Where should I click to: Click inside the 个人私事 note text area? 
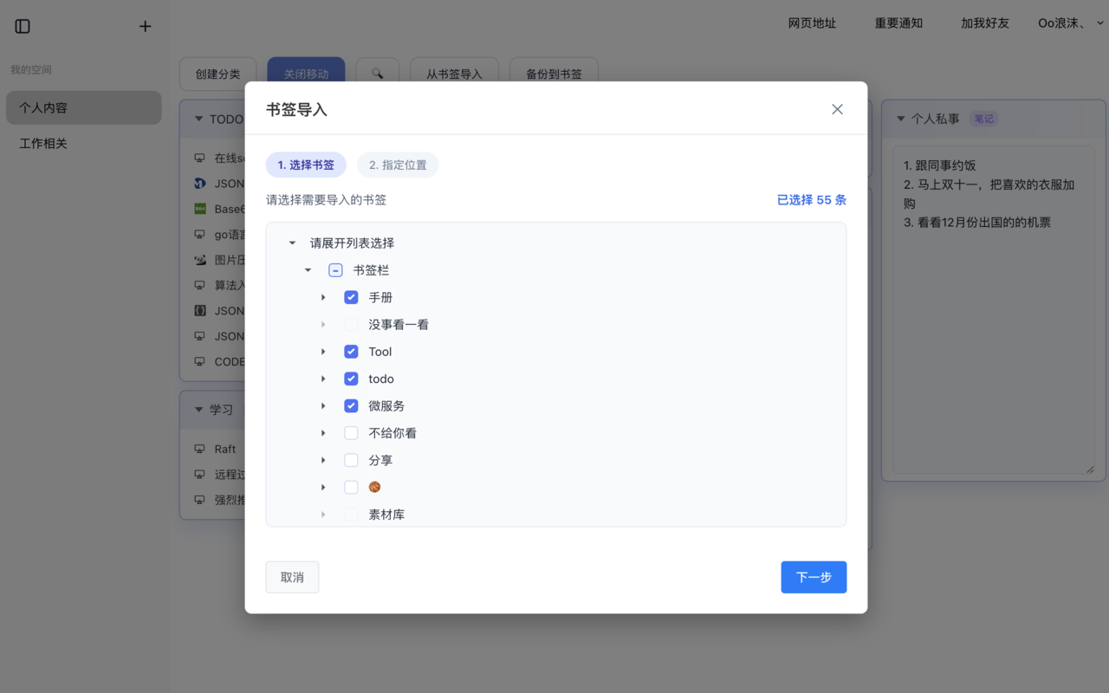point(994,310)
